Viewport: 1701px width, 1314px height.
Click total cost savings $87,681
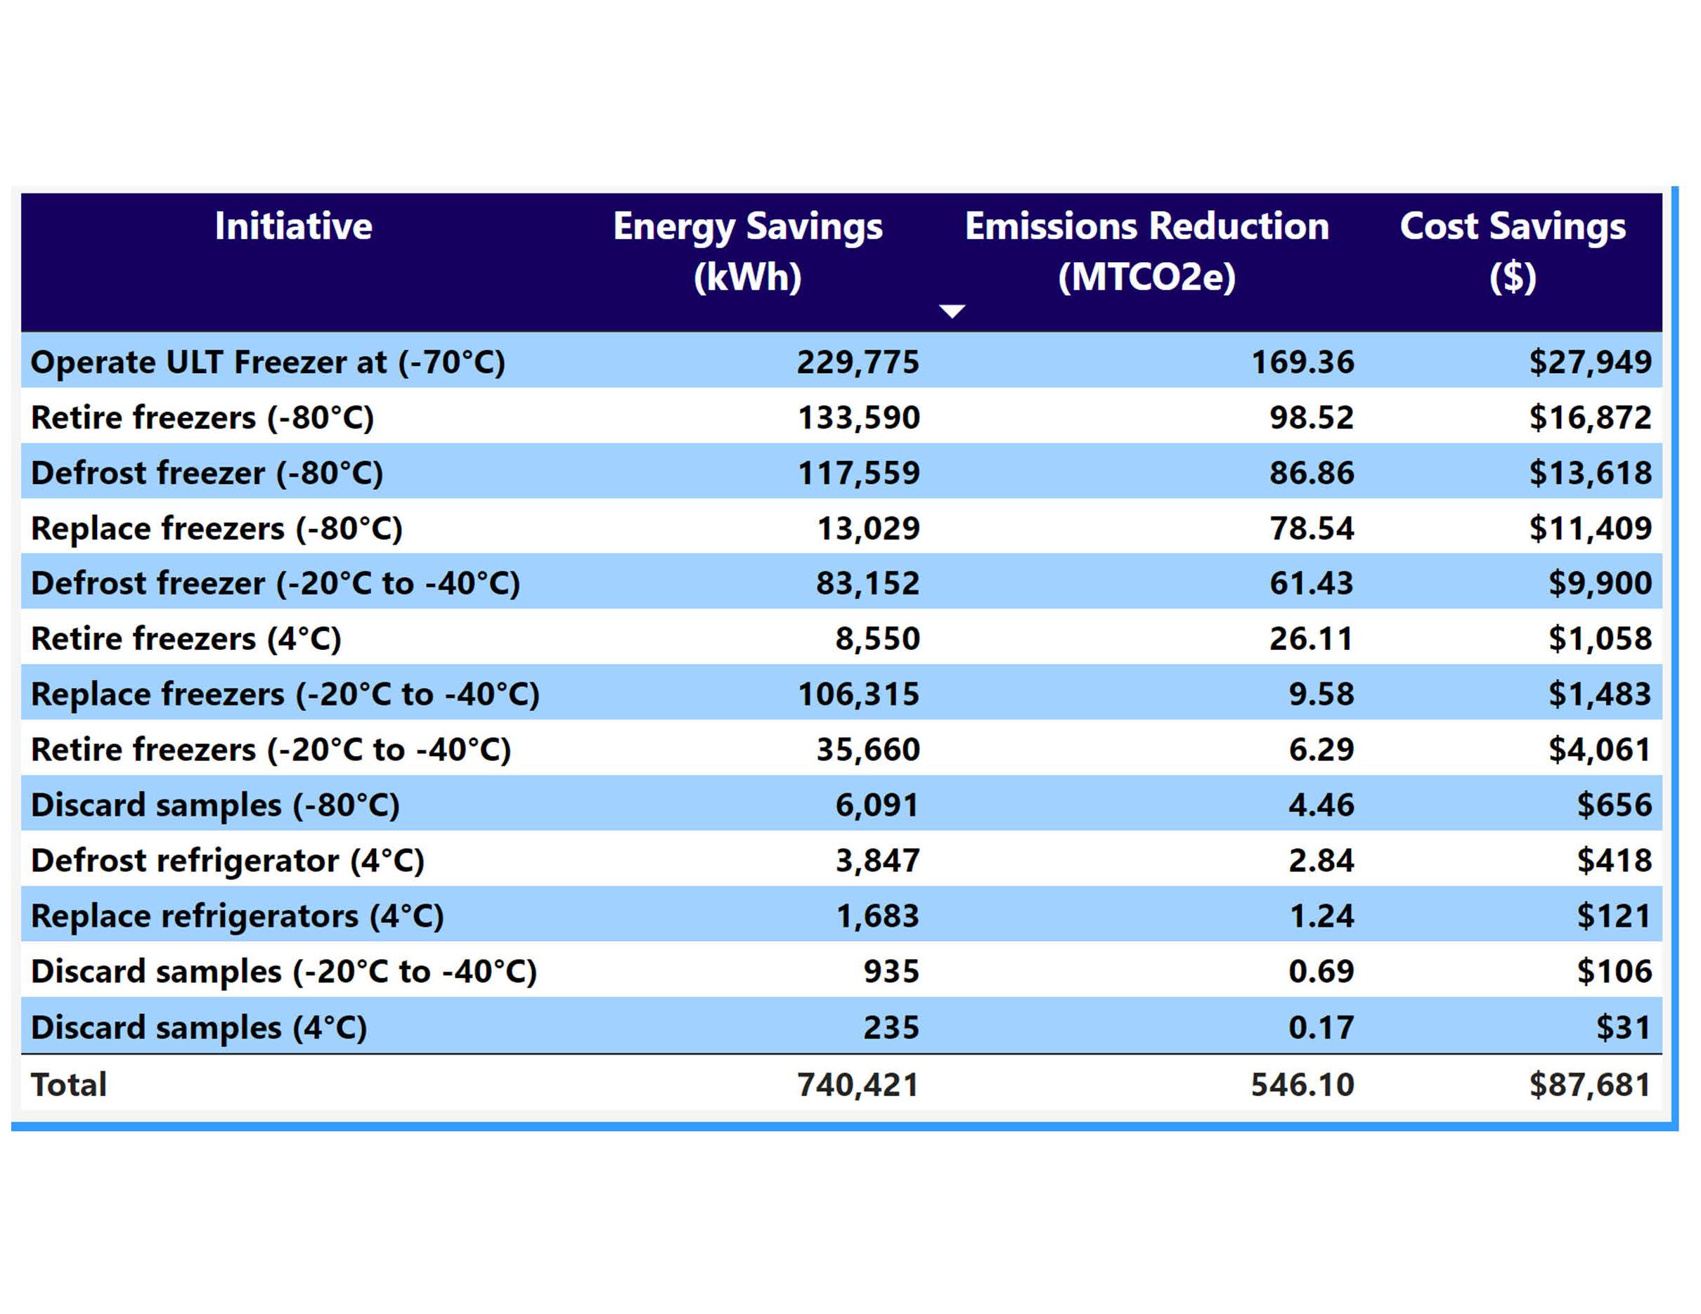[1590, 1085]
